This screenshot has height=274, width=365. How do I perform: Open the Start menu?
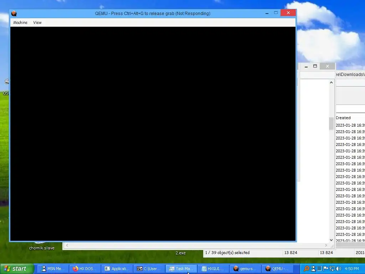pyautogui.click(x=17, y=269)
